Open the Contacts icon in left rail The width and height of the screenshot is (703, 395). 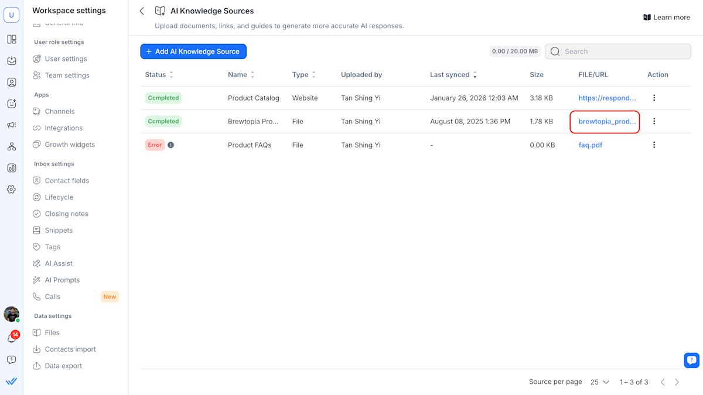pos(12,83)
